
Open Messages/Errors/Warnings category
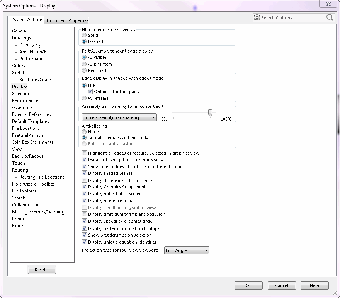[x=39, y=212]
